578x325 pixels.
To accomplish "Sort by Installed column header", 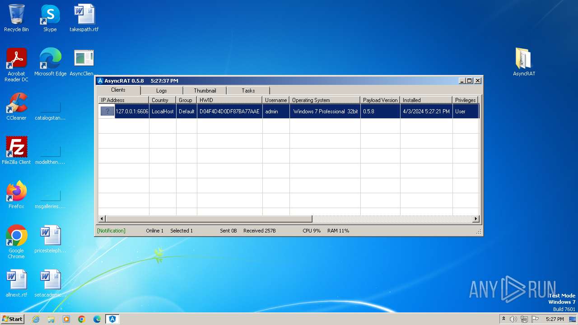I will click(426, 100).
